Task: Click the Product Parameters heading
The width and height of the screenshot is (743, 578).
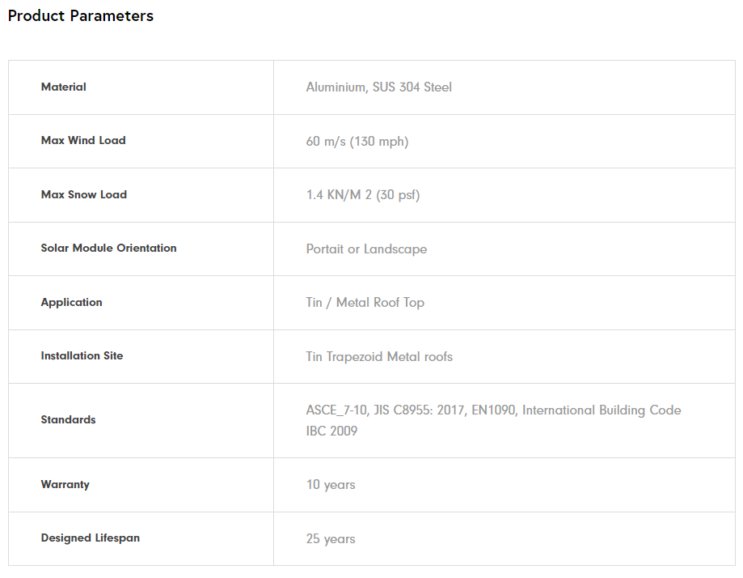Action: click(x=81, y=16)
